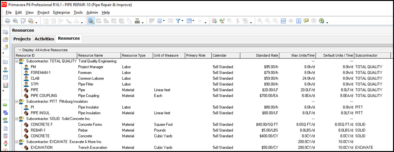
Task: Click the Zoom In magnifier icon
Action: point(260,21)
